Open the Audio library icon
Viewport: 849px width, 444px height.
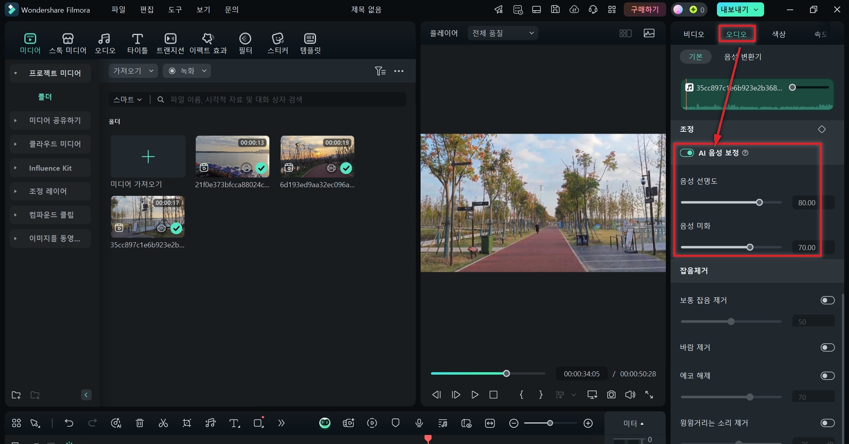[x=104, y=39]
